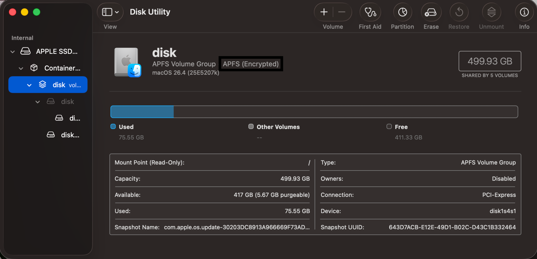The width and height of the screenshot is (537, 259).
Task: Toggle the Free legend checkbox
Action: 389,126
